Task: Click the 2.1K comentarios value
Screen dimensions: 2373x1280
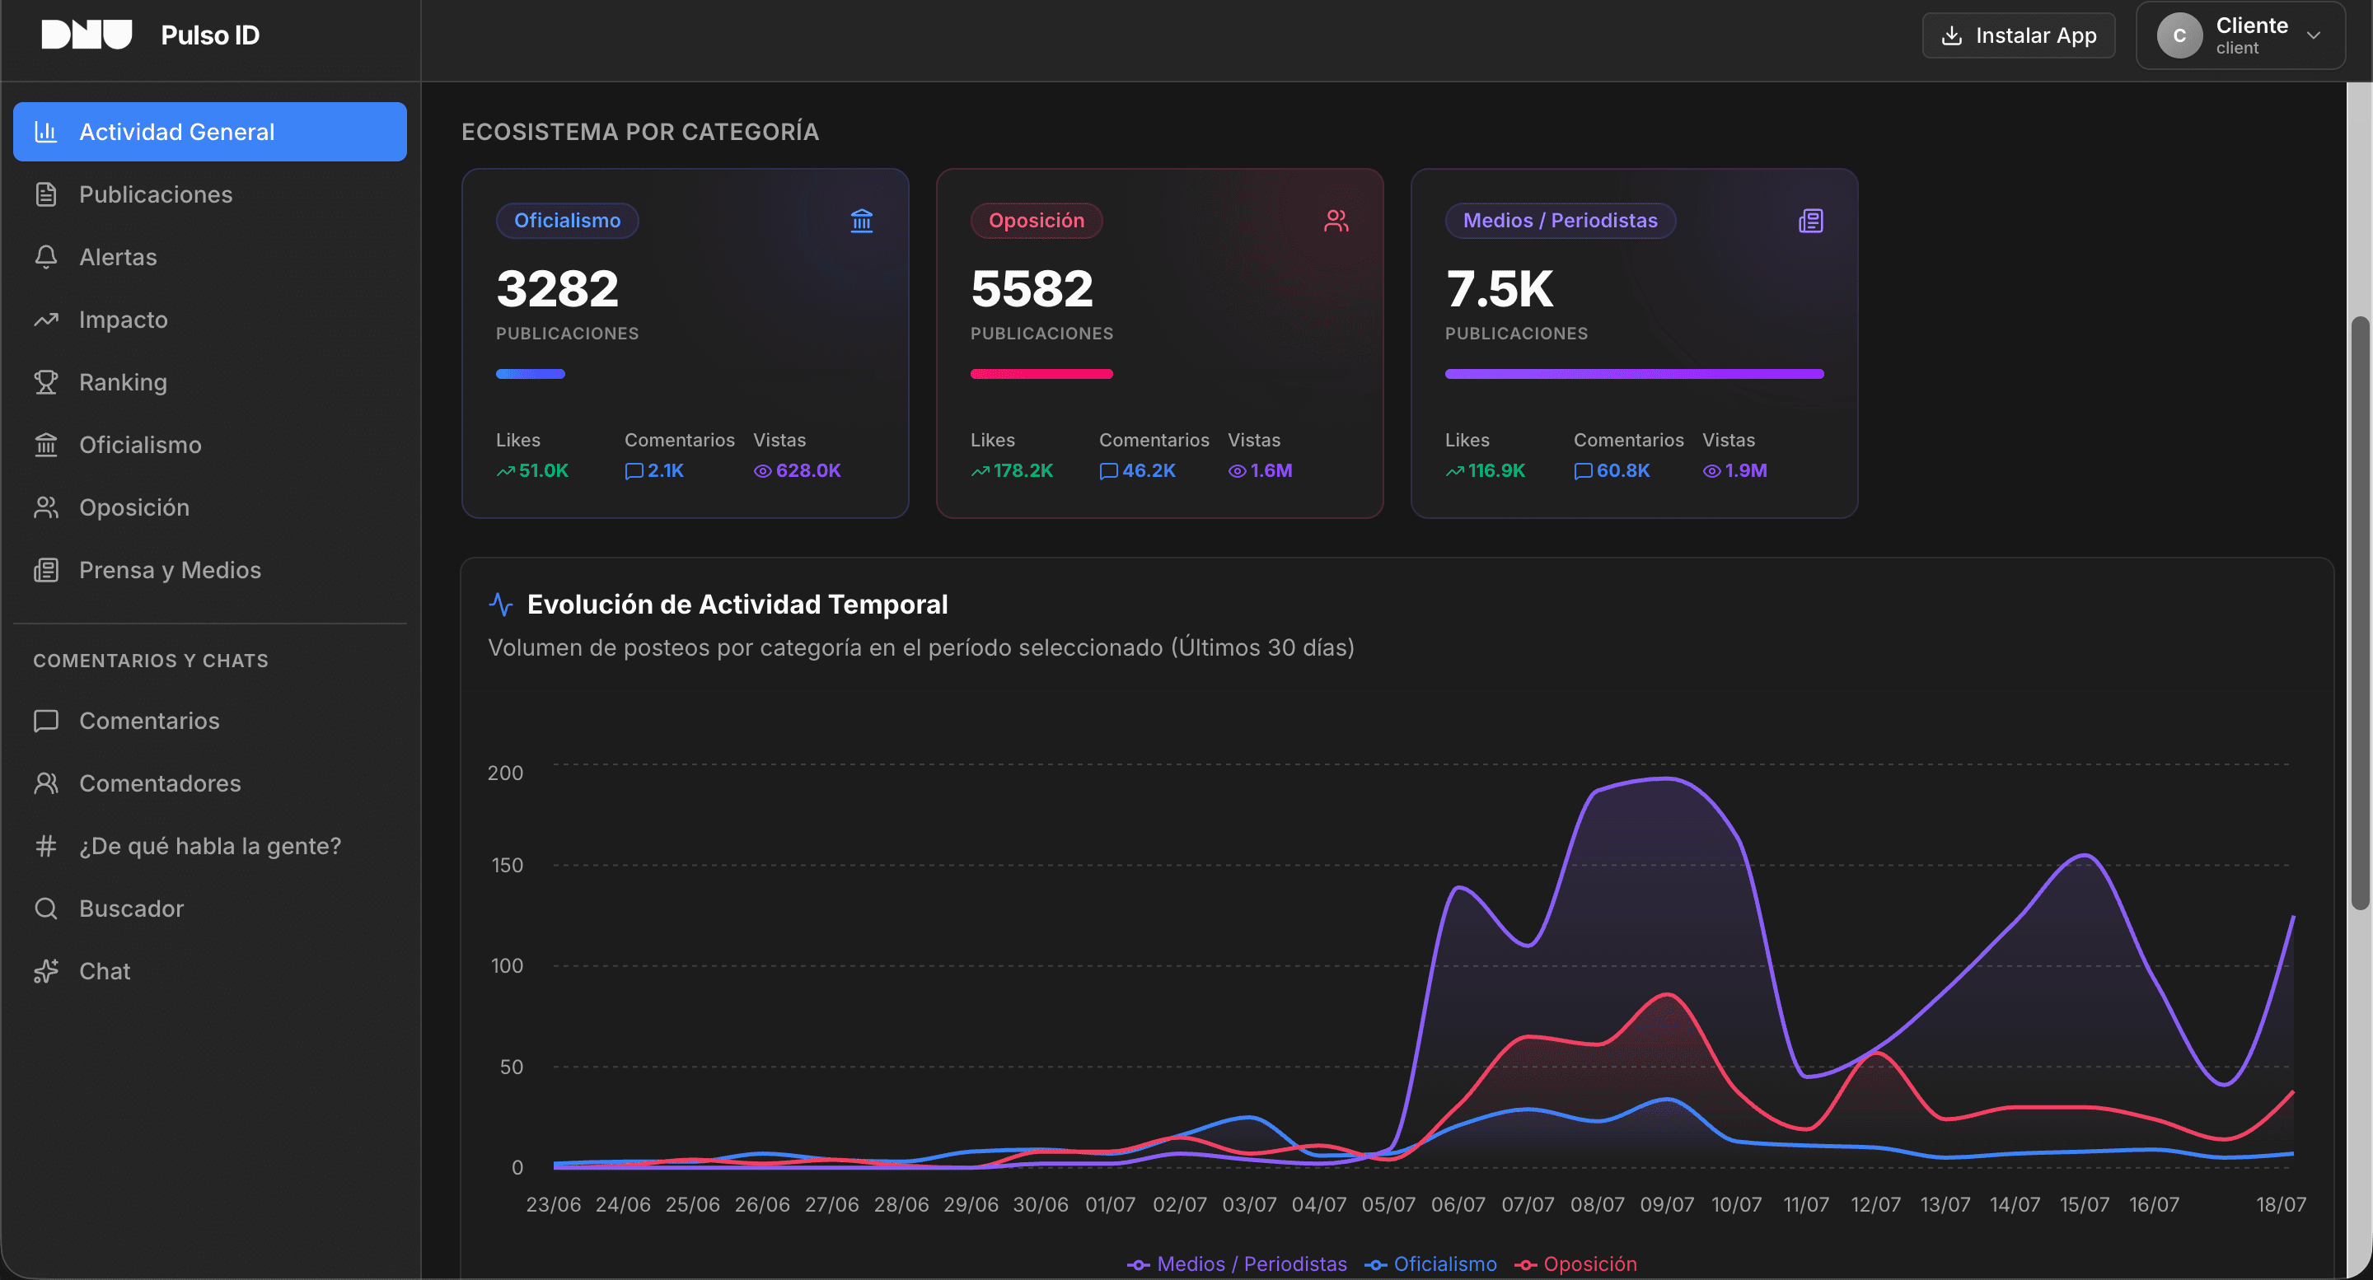Action: pos(665,470)
